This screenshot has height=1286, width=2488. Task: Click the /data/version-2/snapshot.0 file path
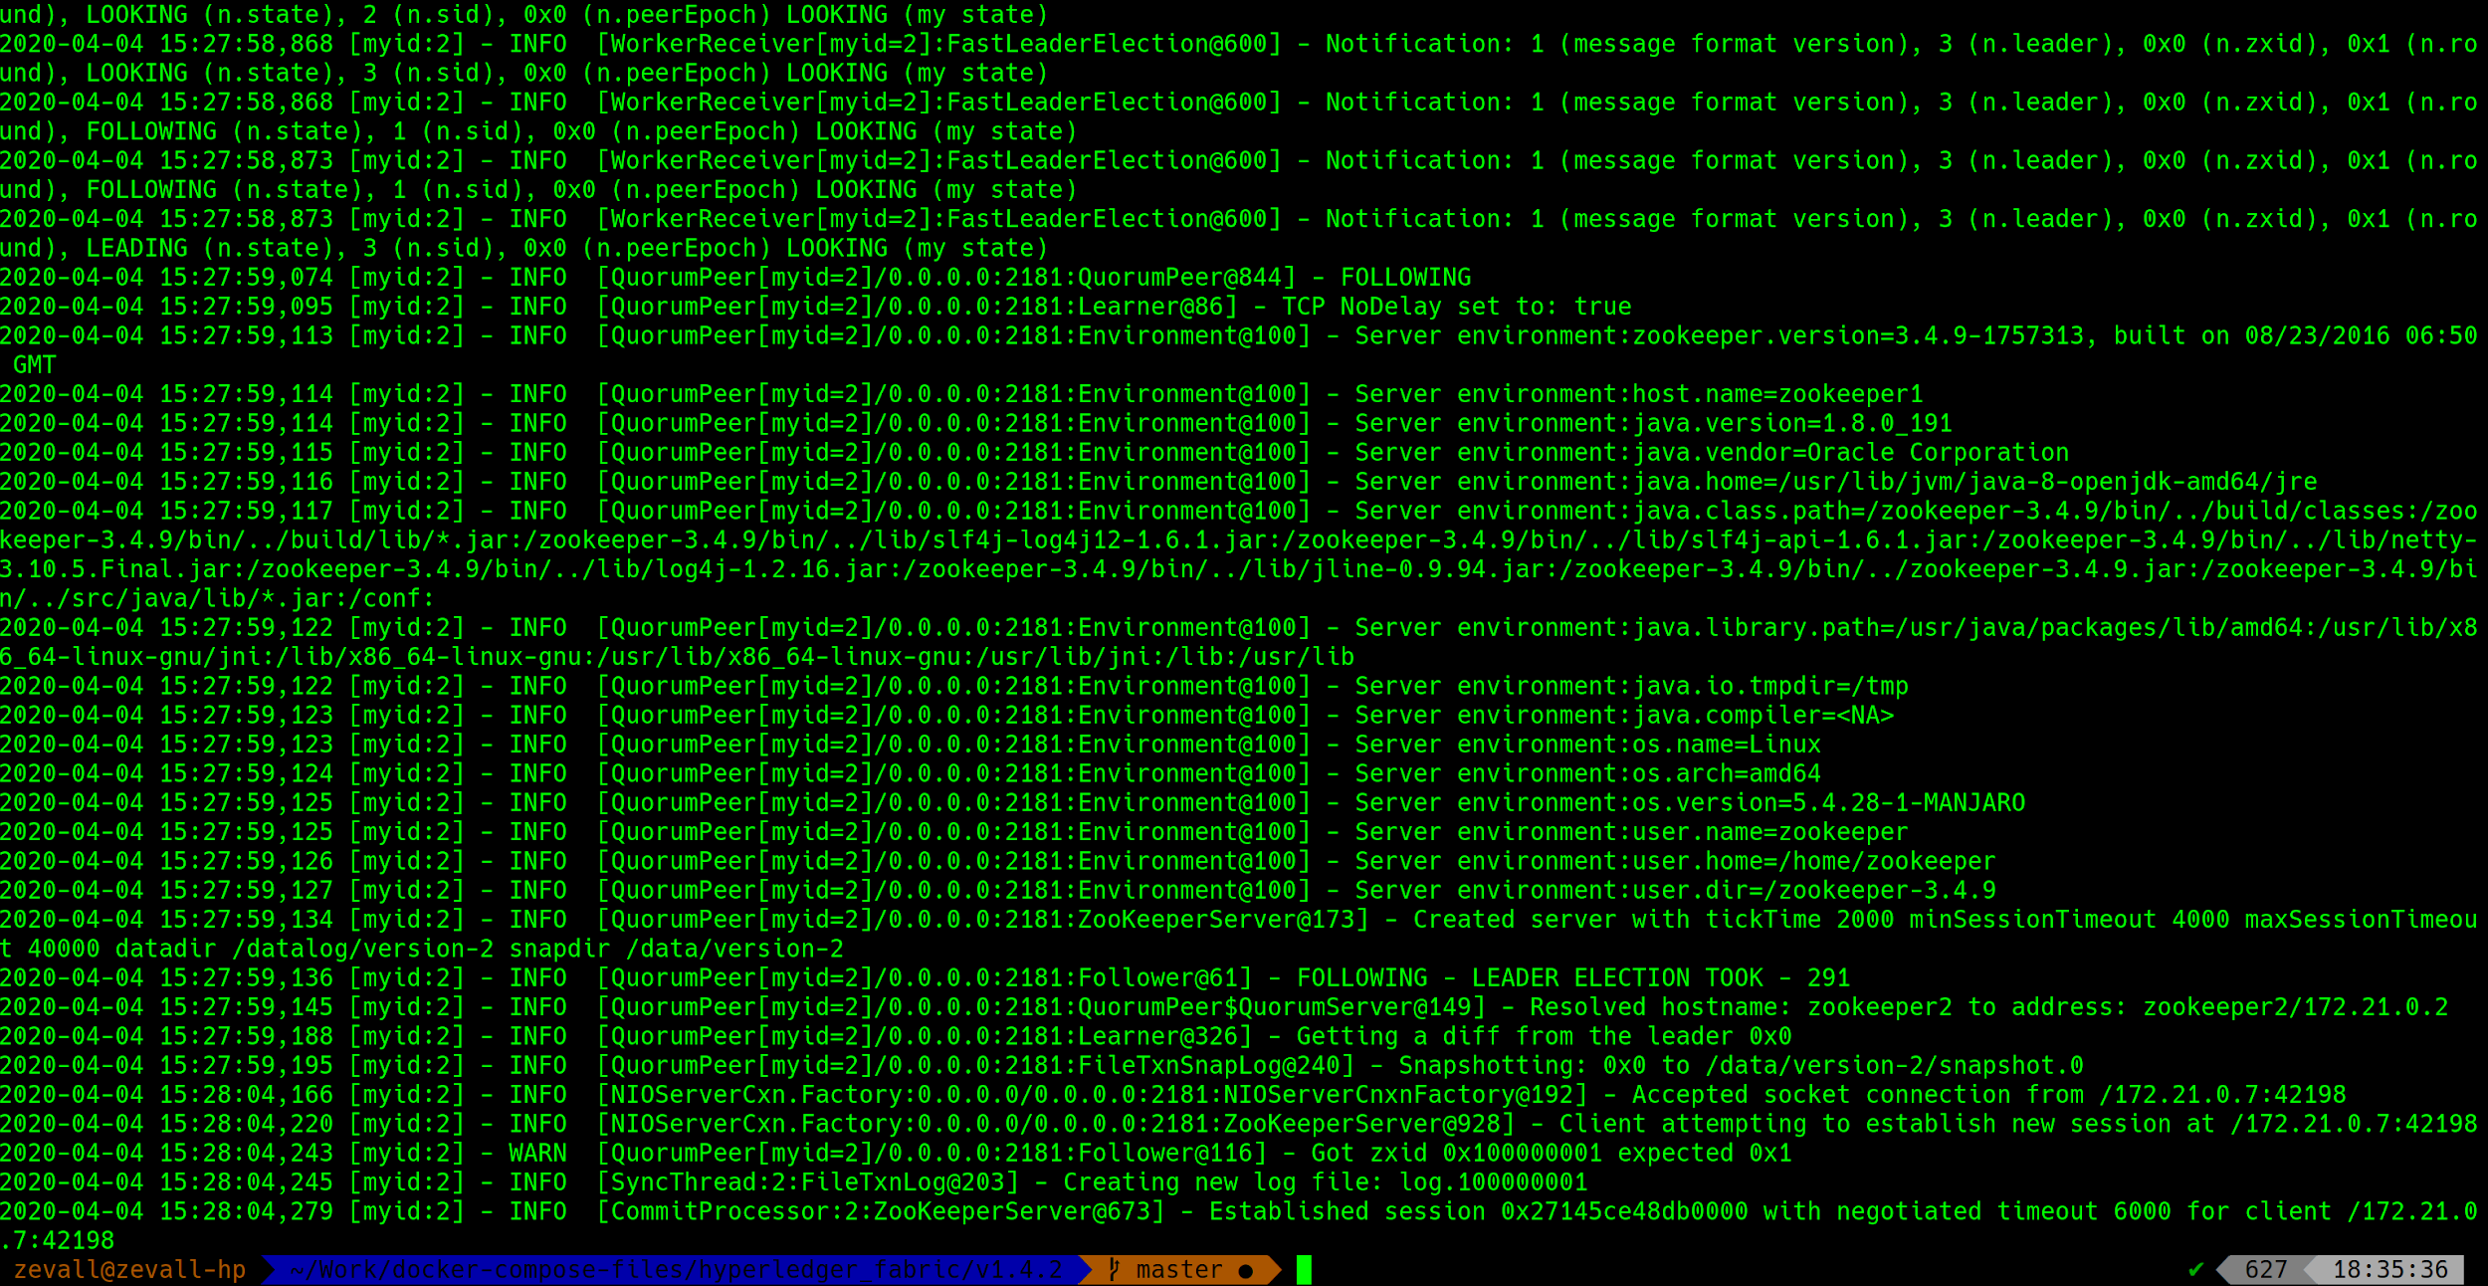point(1894,1066)
